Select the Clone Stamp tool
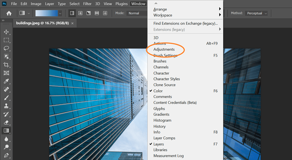 pyautogui.click(x=6, y=106)
